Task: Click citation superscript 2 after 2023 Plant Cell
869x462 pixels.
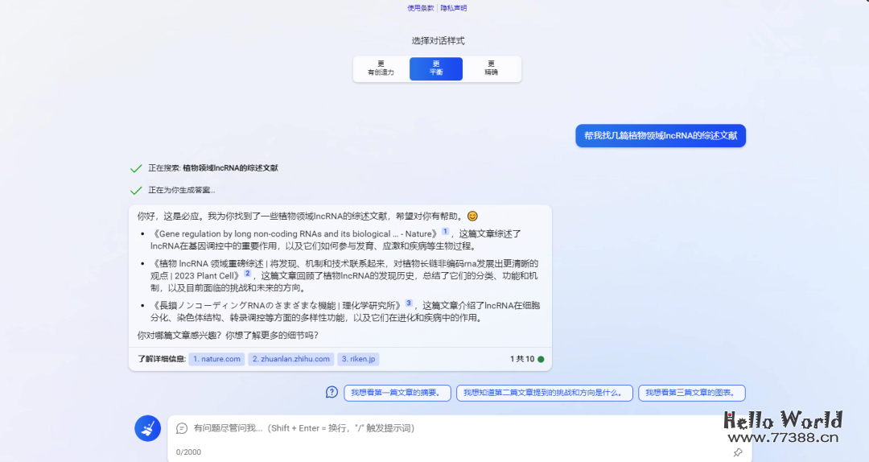Action: [x=247, y=274]
